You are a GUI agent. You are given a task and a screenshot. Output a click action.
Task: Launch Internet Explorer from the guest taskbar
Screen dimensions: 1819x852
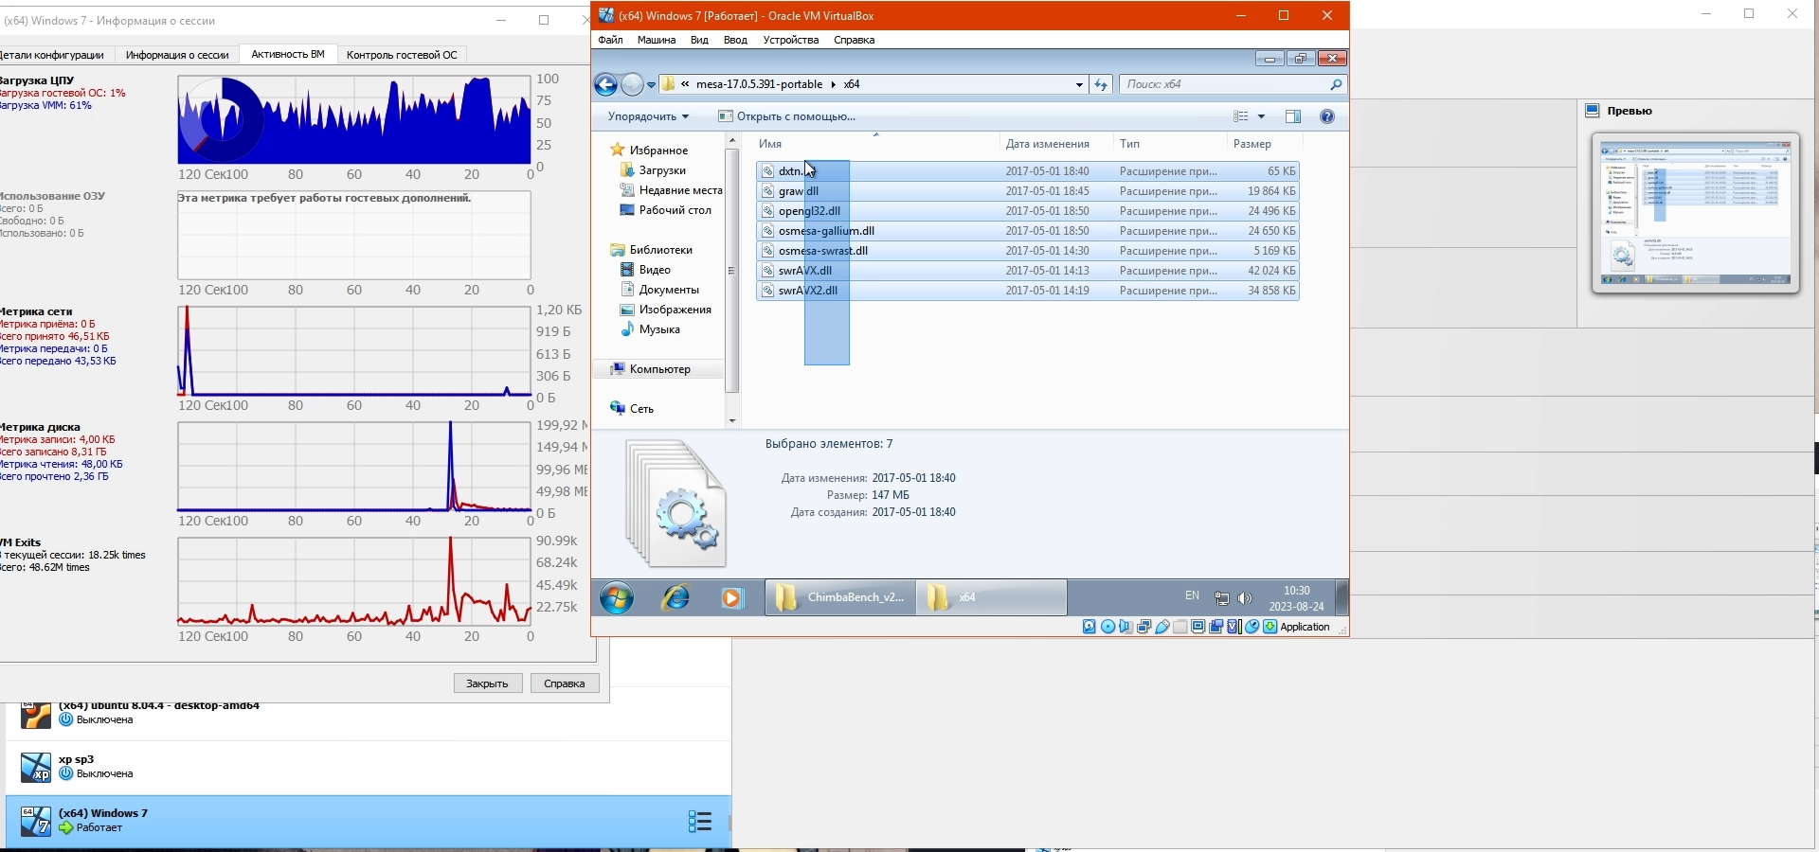click(x=675, y=598)
